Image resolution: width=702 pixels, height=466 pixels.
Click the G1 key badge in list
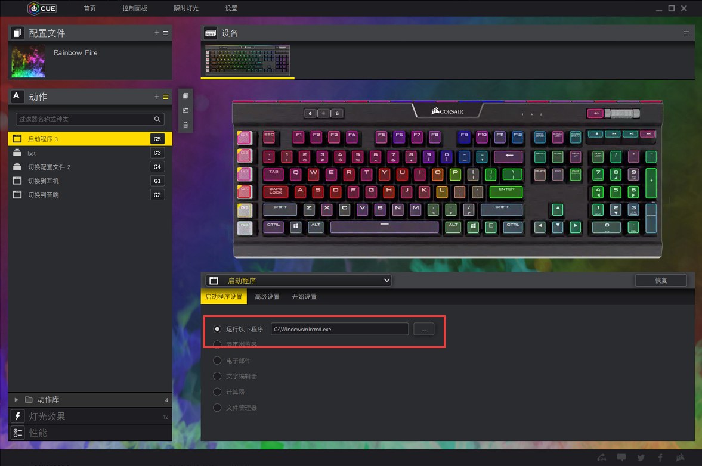point(157,181)
